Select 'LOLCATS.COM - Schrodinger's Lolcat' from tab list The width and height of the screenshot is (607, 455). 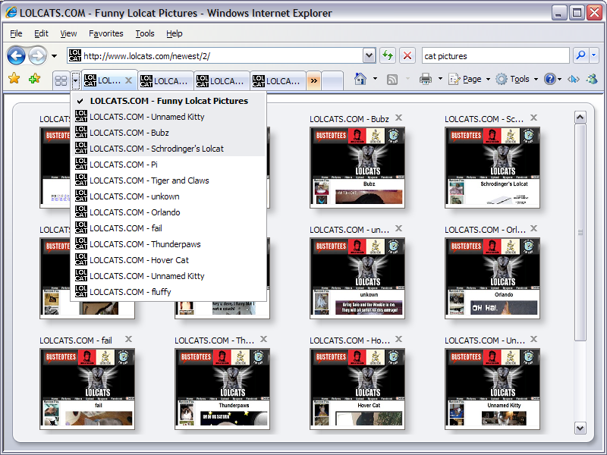click(x=156, y=149)
